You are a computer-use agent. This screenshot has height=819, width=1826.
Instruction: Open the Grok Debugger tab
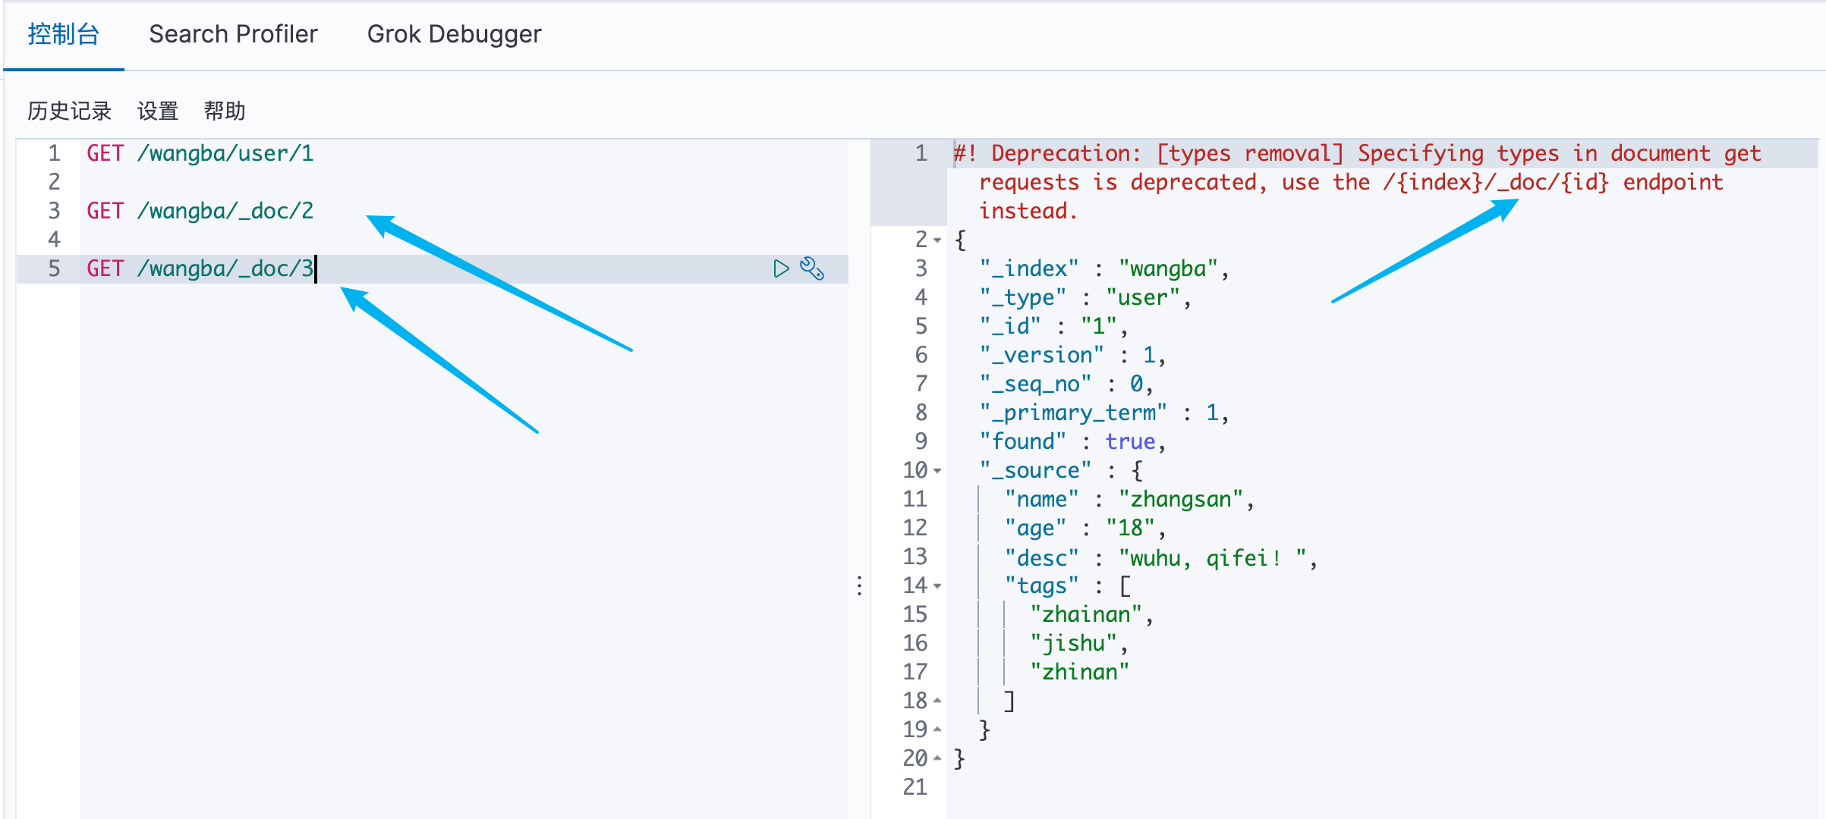pos(454,34)
